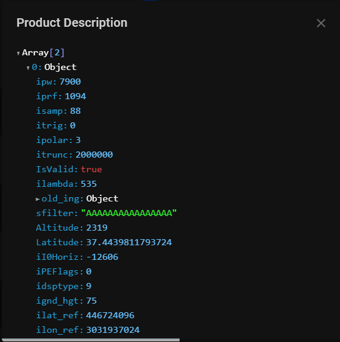This screenshot has width=340, height=342.
Task: Click the ilambda: 535 row
Action: (x=66, y=184)
